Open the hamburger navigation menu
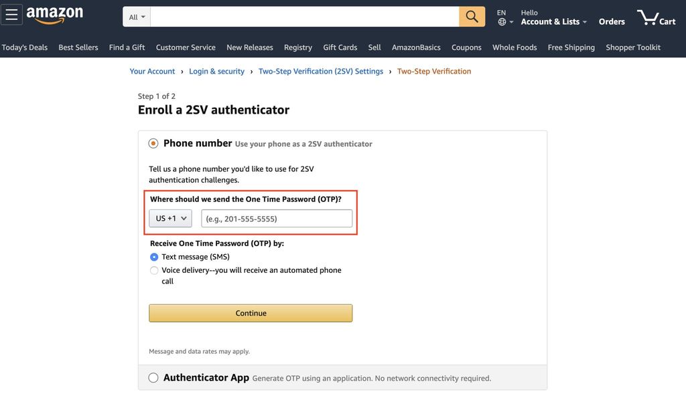 pos(12,14)
